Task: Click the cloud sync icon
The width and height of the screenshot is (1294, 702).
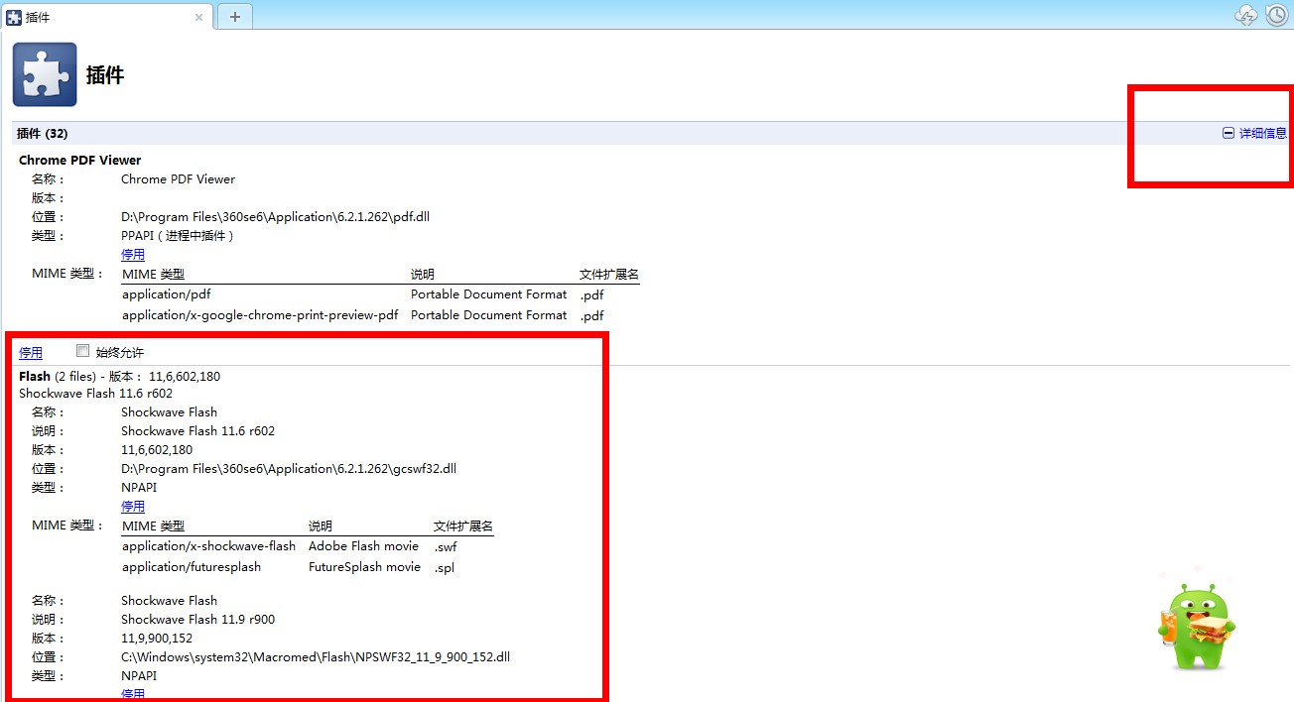Action: [x=1246, y=15]
